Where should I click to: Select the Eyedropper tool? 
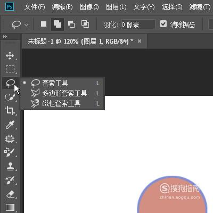point(10,125)
